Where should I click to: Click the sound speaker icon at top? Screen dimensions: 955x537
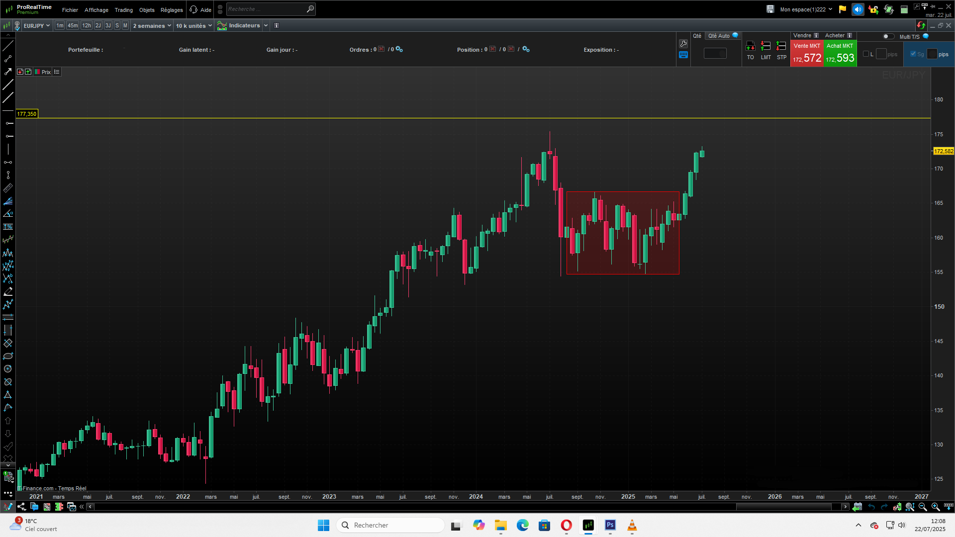tap(858, 9)
